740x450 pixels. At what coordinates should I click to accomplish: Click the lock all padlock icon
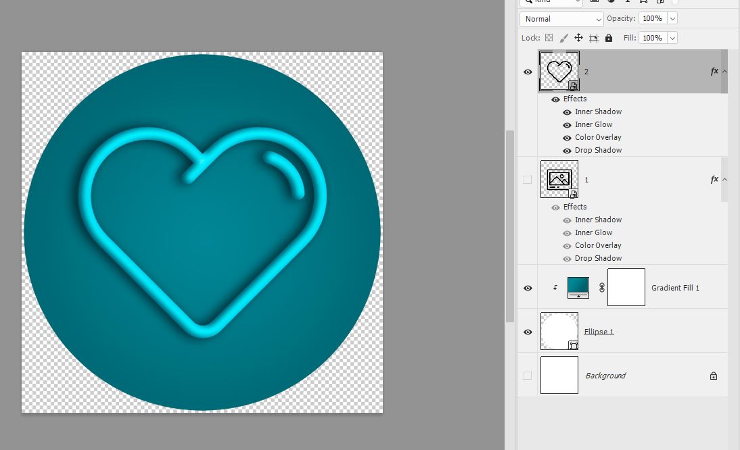coord(609,39)
